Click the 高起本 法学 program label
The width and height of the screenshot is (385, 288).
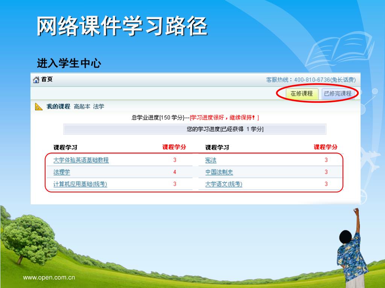point(89,106)
